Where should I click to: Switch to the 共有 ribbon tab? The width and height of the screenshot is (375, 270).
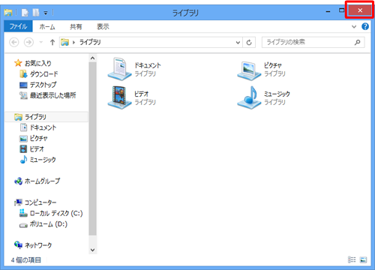[76, 26]
